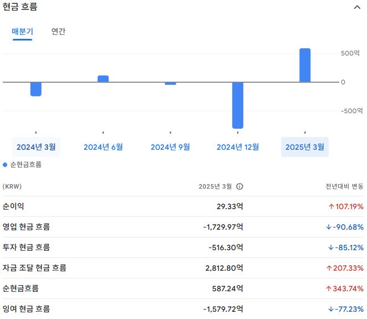Click the 343.74% change value
This screenshot has width=367, height=319.
(345, 288)
